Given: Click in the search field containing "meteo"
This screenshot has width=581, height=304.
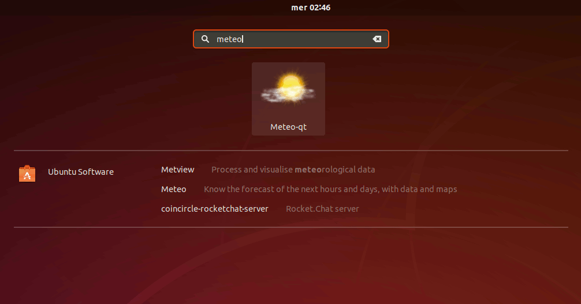Looking at the screenshot, I should [x=291, y=39].
